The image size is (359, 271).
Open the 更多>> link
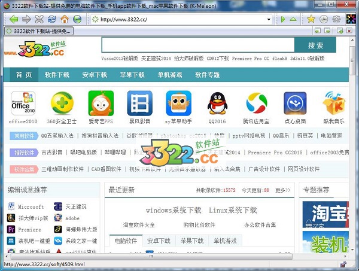click(x=282, y=190)
